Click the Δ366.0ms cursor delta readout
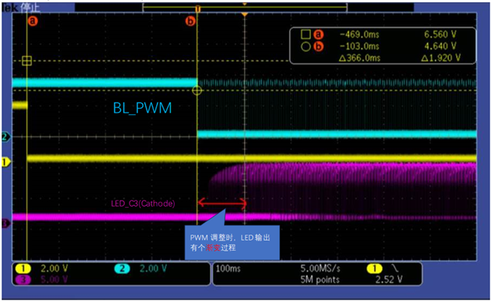Viewport: 491px width, 302px height. coord(360,58)
